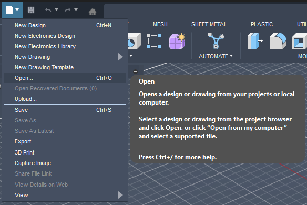Click the Create Form purple box icon
This screenshot has height=205, width=307.
click(x=177, y=42)
